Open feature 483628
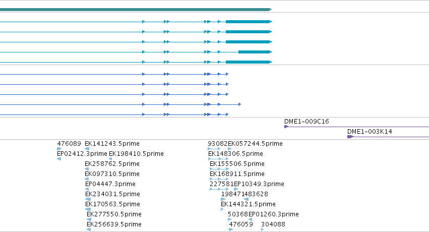This screenshot has width=429, height=232. [x=257, y=194]
